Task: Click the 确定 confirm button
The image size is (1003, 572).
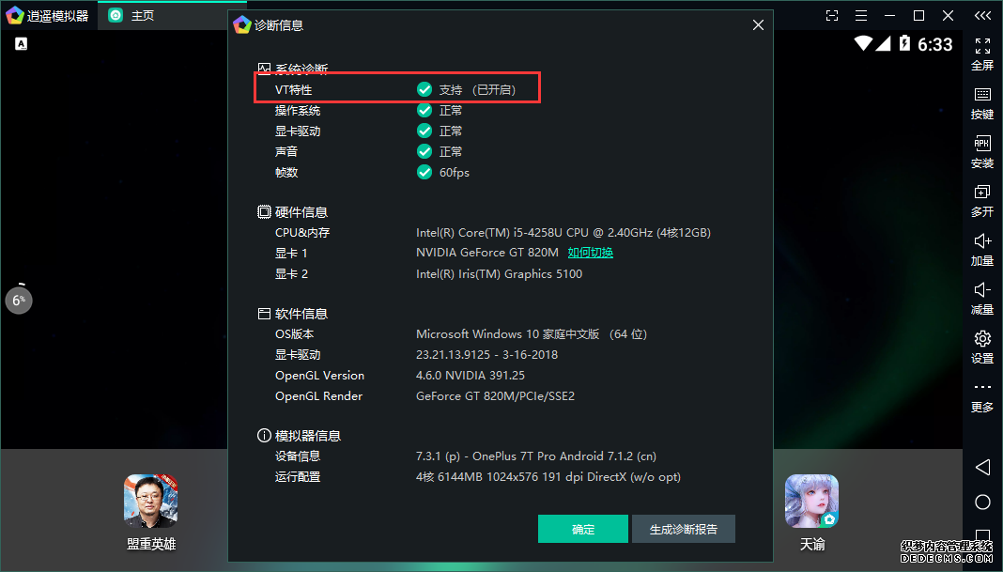Action: pyautogui.click(x=583, y=529)
